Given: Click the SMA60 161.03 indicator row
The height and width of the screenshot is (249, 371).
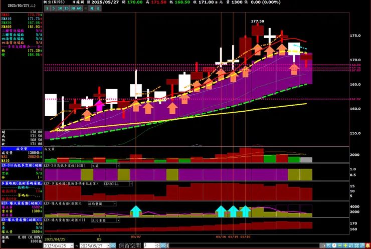Looking at the screenshot, I should pyautogui.click(x=22, y=27).
